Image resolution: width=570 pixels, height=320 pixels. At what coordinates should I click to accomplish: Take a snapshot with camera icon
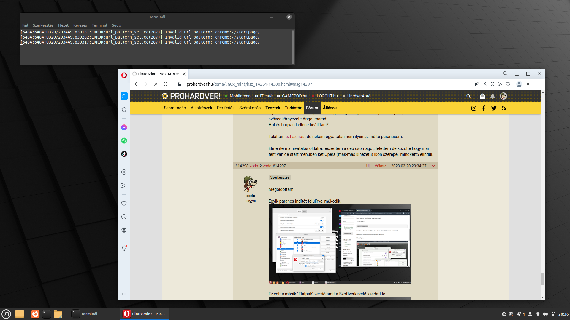pos(485,84)
